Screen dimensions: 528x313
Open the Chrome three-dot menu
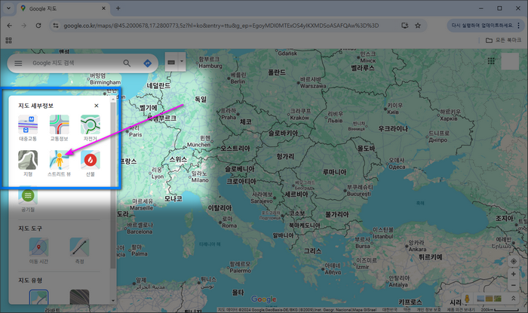[519, 26]
